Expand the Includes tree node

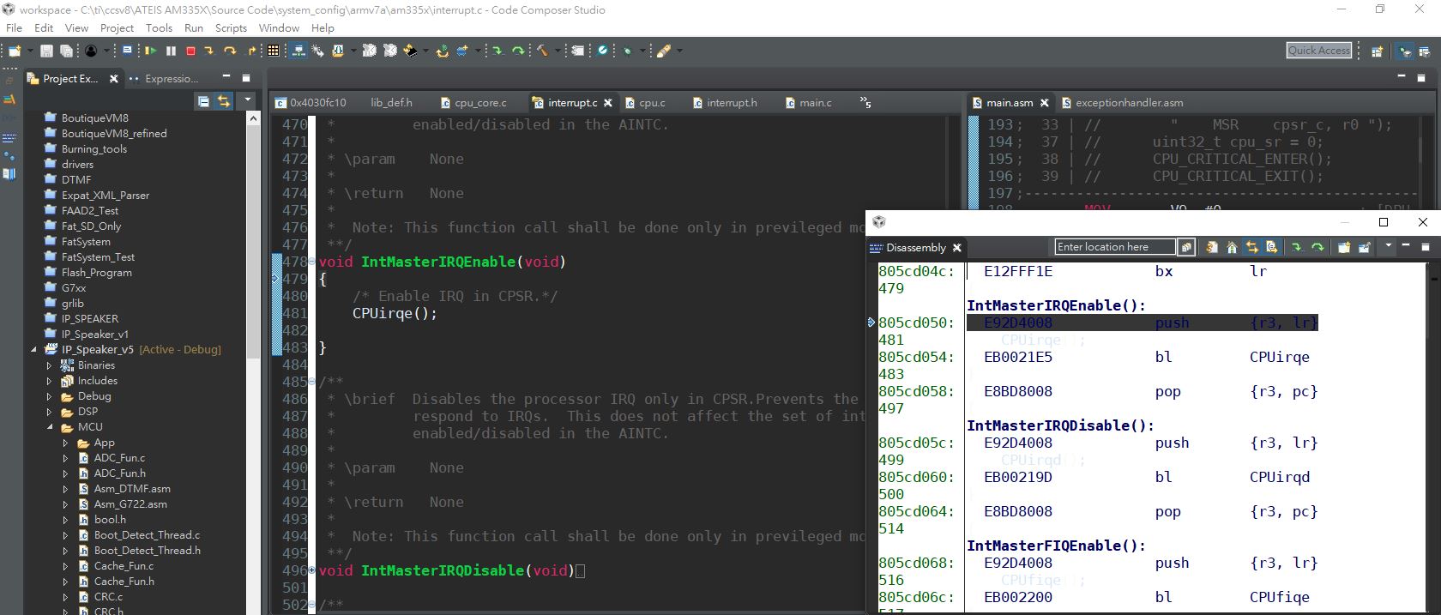point(49,381)
